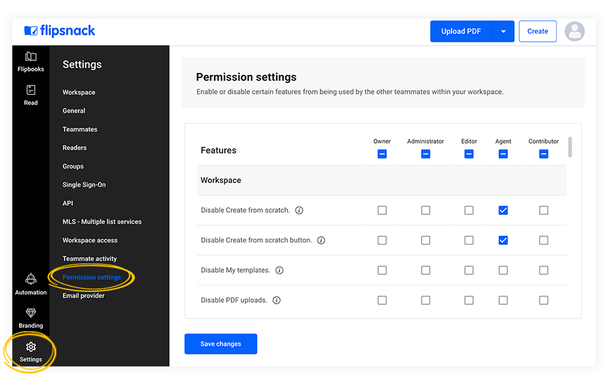
Task: Check Editor for Disable My templates
Action: (469, 270)
